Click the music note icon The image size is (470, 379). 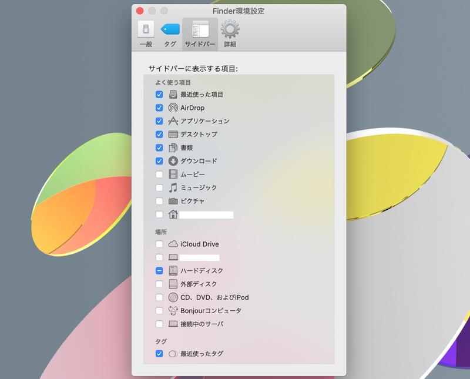pyautogui.click(x=173, y=187)
